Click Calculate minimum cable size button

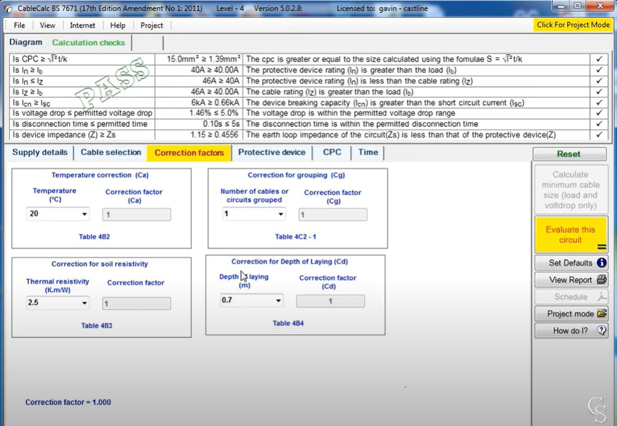coord(571,190)
